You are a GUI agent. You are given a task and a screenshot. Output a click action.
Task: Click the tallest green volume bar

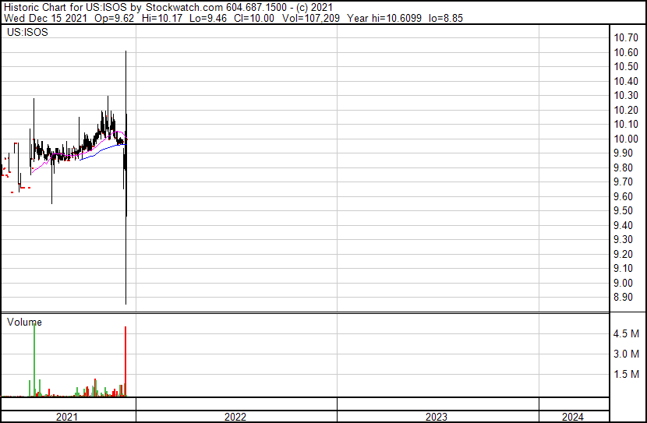[x=34, y=358]
